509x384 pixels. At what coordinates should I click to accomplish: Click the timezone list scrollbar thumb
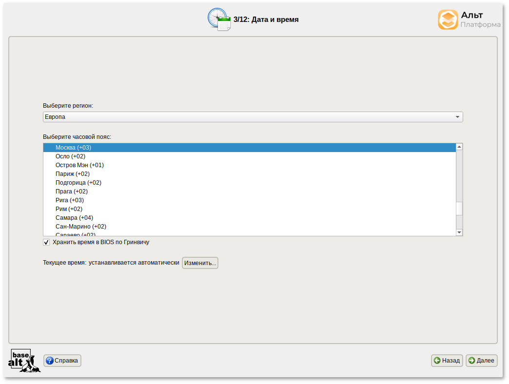(x=459, y=209)
